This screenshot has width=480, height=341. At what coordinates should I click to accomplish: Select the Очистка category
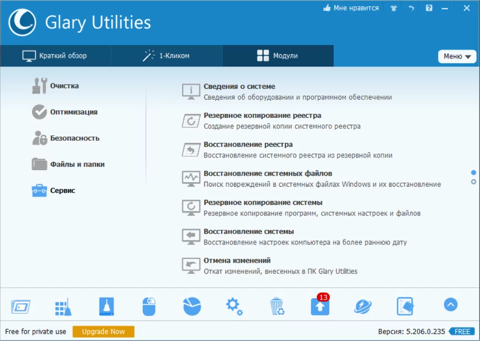[x=55, y=86]
